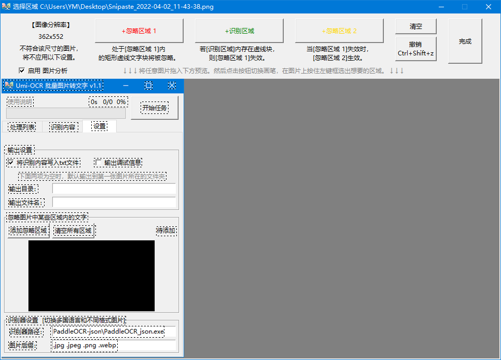Click the progress bar under 使用说明
Screen dimensions: 501x360
point(66,113)
